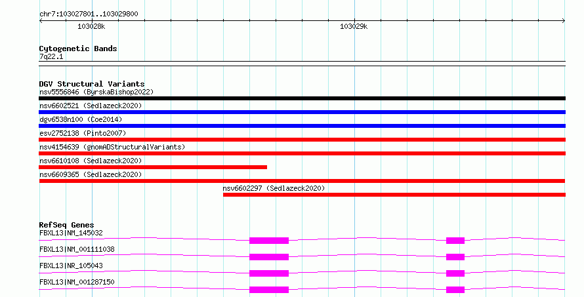This screenshot has height=297, width=584.
Task: Click the FBXL13|NM_145032 gene label
Action: 71,233
